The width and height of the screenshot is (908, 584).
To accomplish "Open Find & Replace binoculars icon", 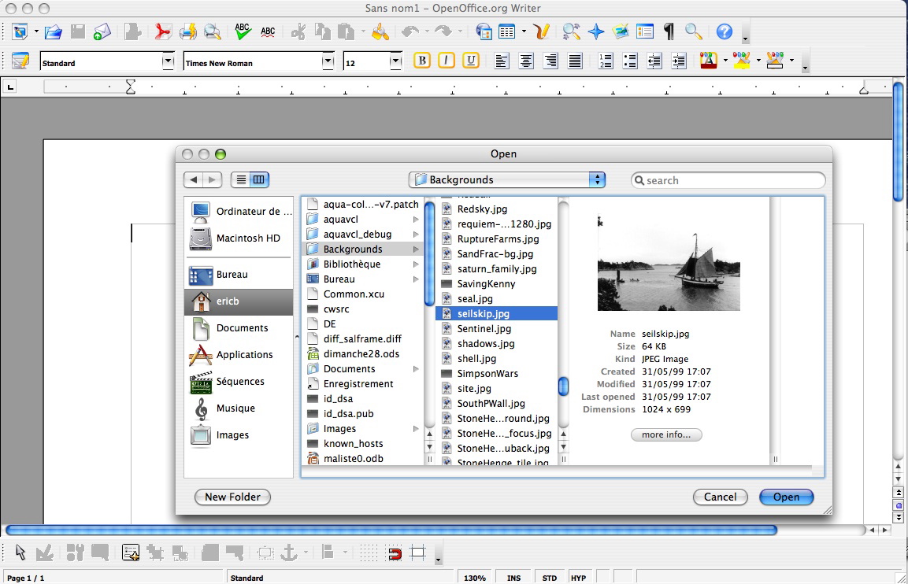I will point(572,31).
